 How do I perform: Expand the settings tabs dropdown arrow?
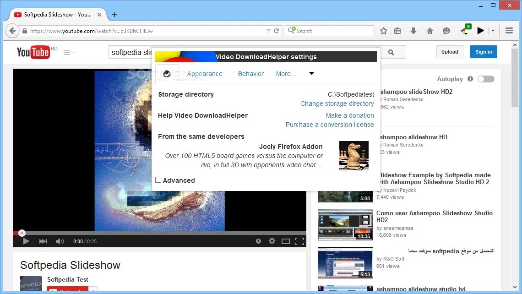click(x=312, y=73)
